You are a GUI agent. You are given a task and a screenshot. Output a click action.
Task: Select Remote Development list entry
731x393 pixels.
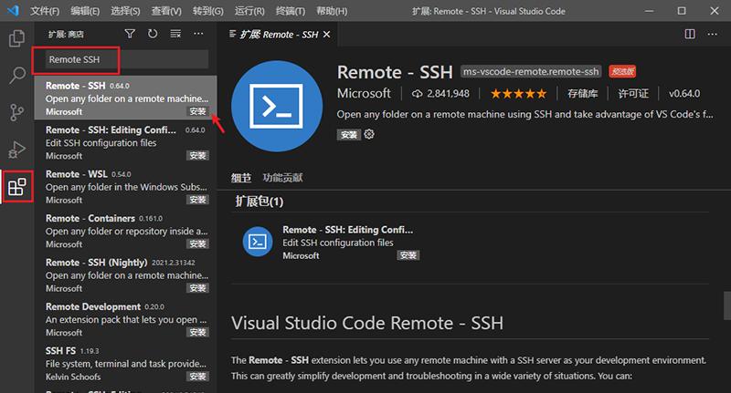(126, 319)
